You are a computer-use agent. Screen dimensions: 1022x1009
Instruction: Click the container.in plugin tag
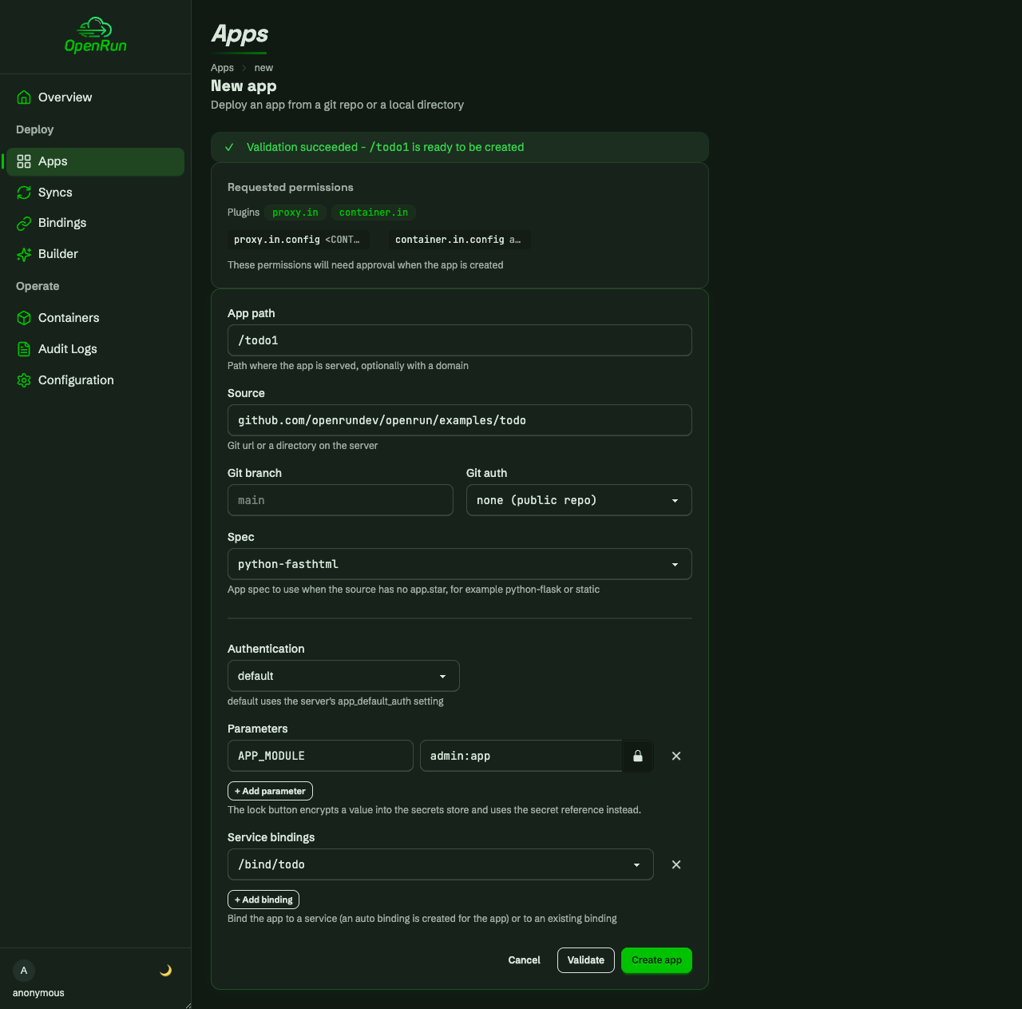(x=374, y=213)
